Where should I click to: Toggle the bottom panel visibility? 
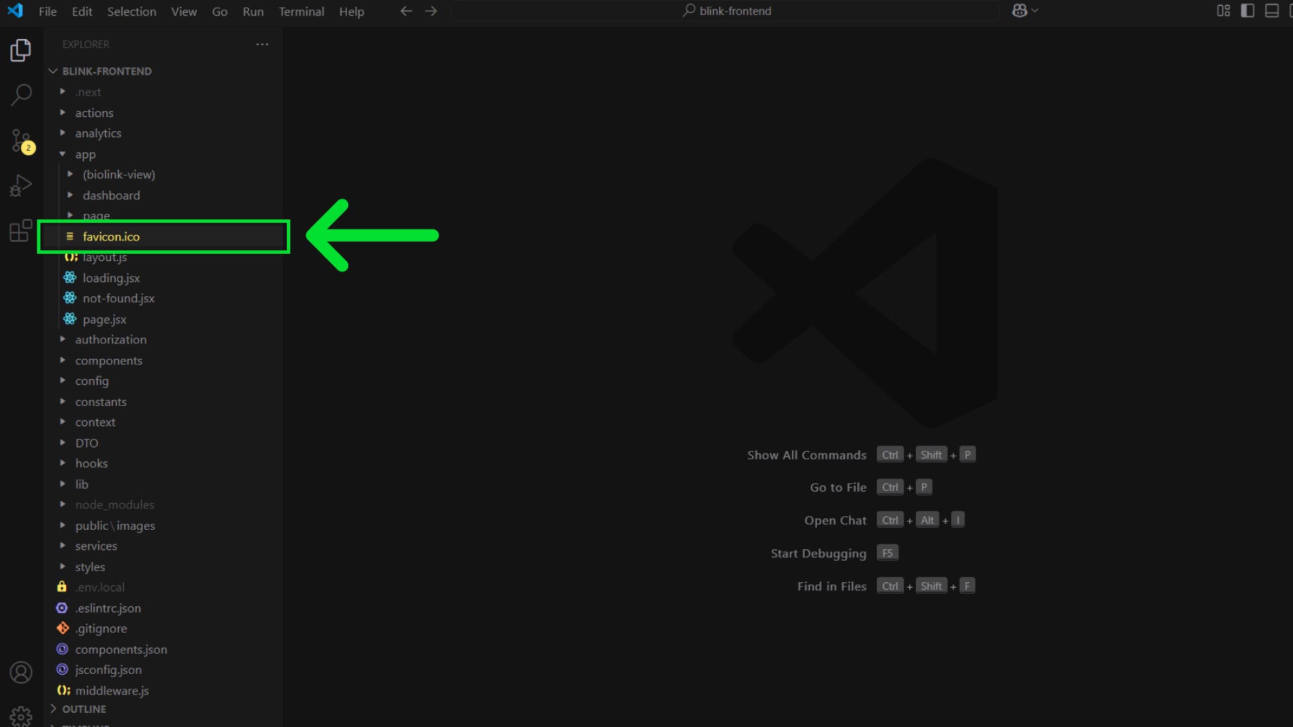[1271, 11]
